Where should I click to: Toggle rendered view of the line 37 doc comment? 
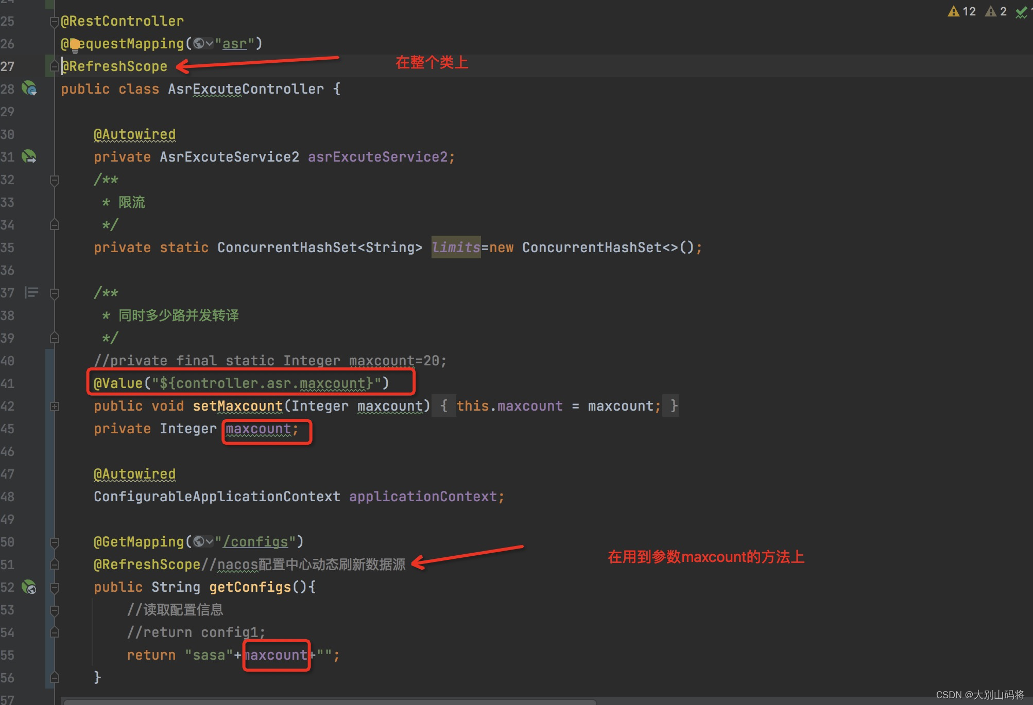coord(31,293)
